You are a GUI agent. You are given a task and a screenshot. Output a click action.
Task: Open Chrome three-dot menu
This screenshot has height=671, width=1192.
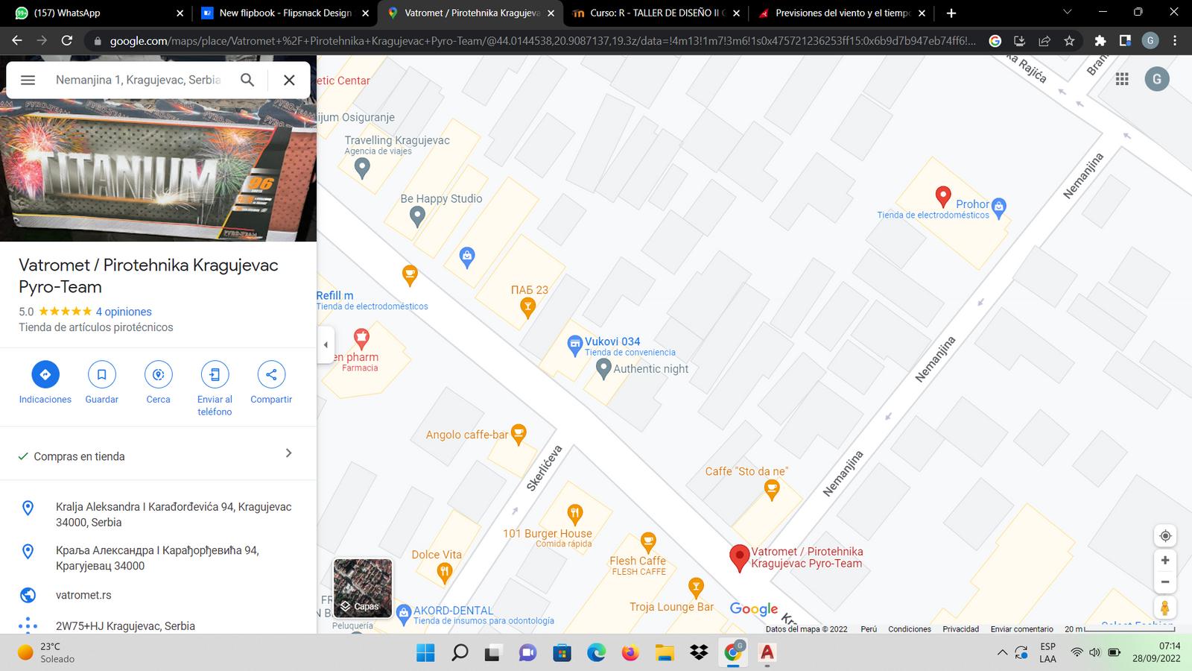click(1175, 41)
